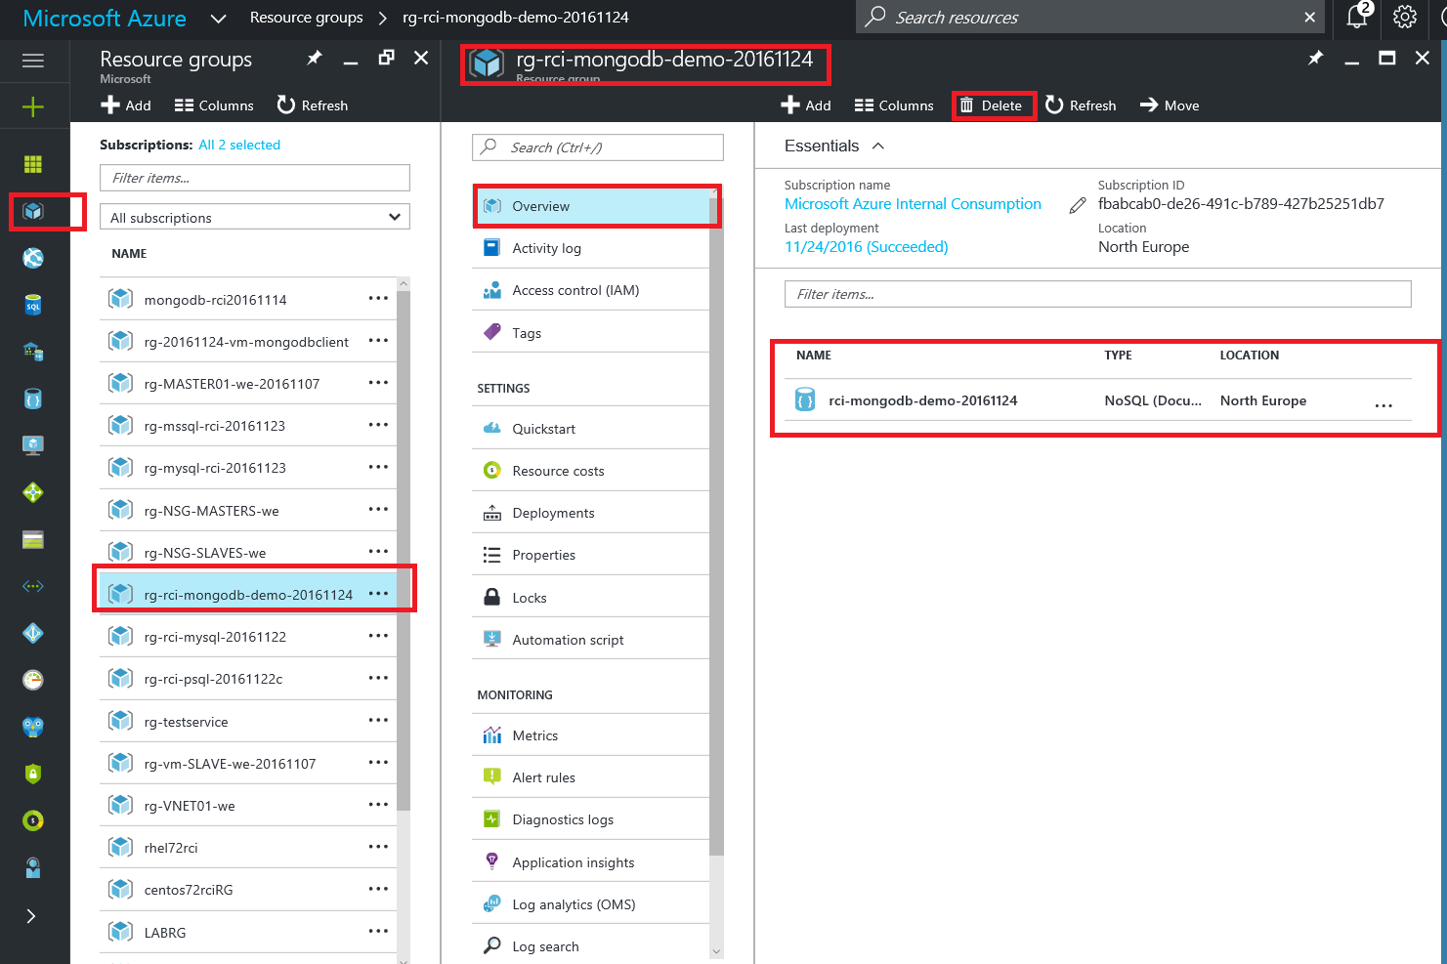Click the All 2 selected subscriptions link
Image resolution: width=1447 pixels, height=964 pixels.
[x=239, y=145]
